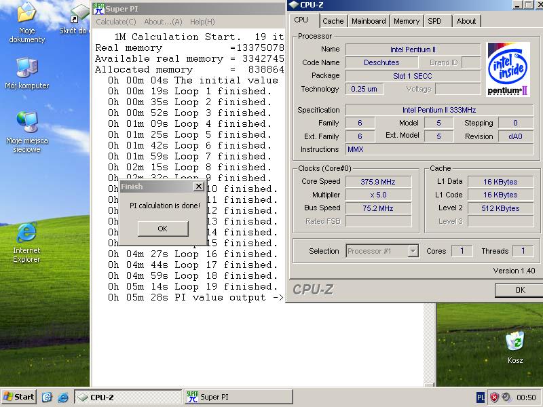Switch to the Memory tab
The width and height of the screenshot is (543, 407).
pyautogui.click(x=407, y=21)
